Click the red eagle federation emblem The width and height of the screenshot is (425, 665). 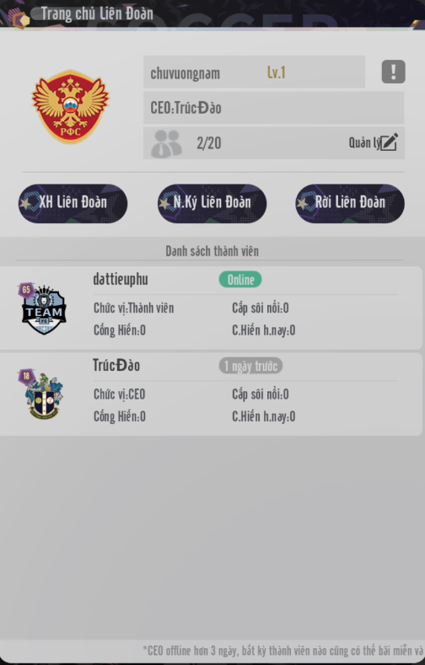[x=70, y=106]
